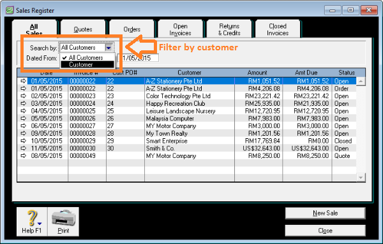Click the date field showing 1/05/2015
Screen dimensions: 383x244
(x=139, y=58)
